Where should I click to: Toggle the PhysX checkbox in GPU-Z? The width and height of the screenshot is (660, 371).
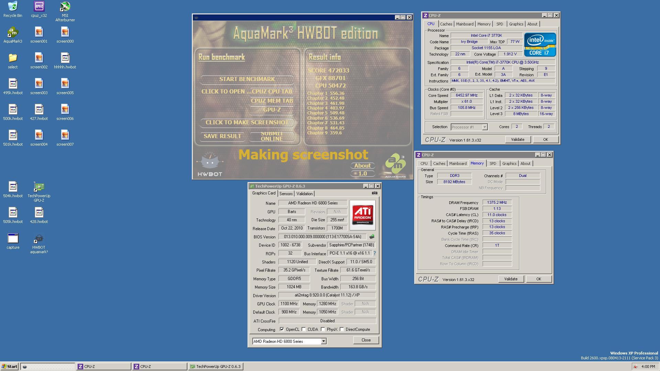click(323, 329)
